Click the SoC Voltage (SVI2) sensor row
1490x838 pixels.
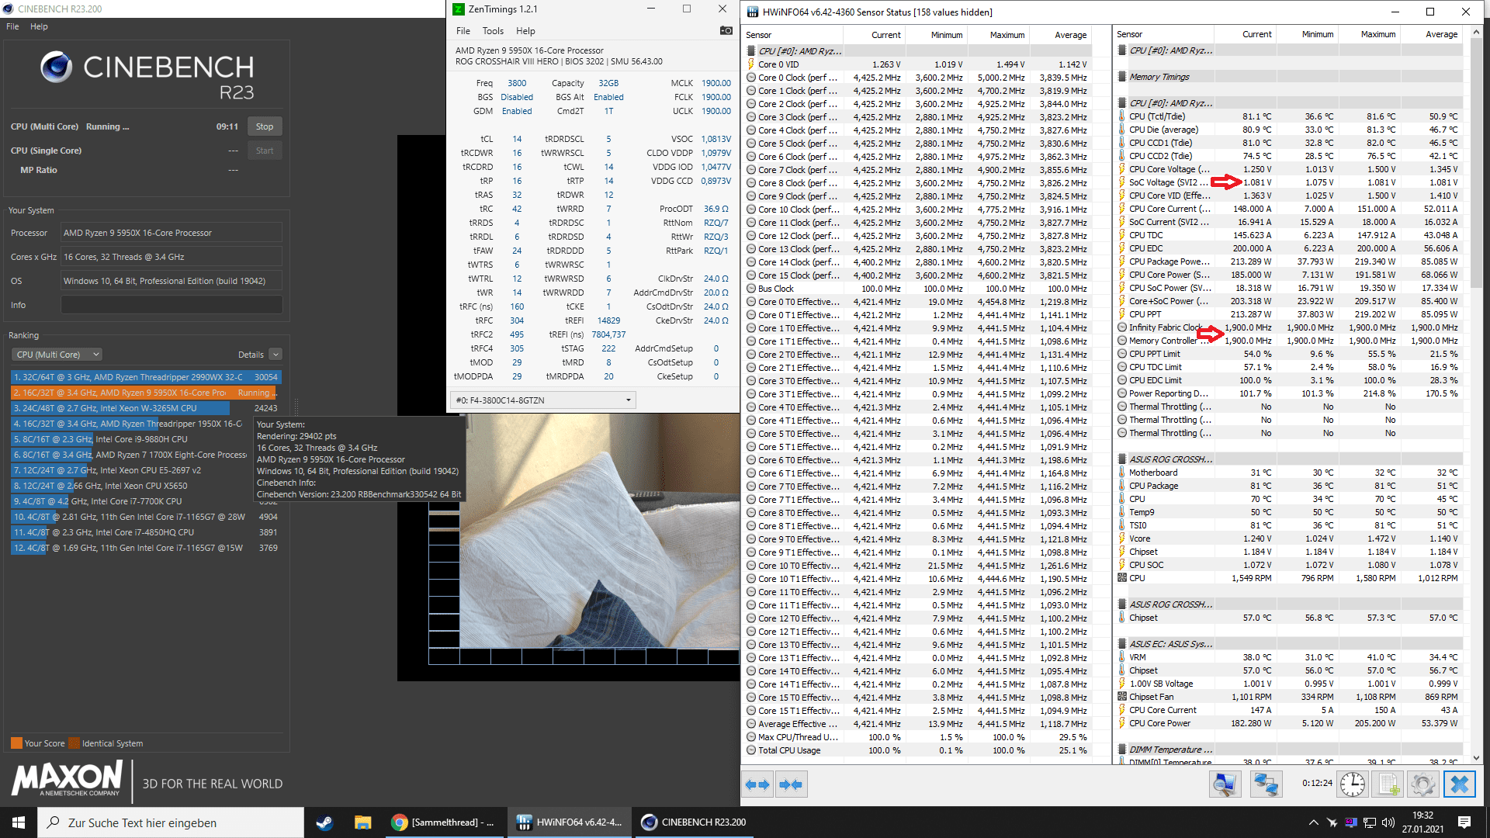[1288, 182]
